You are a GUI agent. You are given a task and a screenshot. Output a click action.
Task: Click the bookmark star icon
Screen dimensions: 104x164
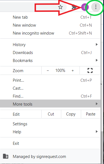[60, 7]
